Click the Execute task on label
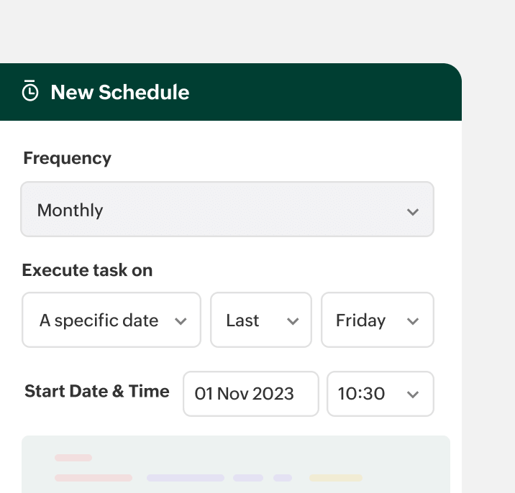Screen dimensions: 515x493 87,270
